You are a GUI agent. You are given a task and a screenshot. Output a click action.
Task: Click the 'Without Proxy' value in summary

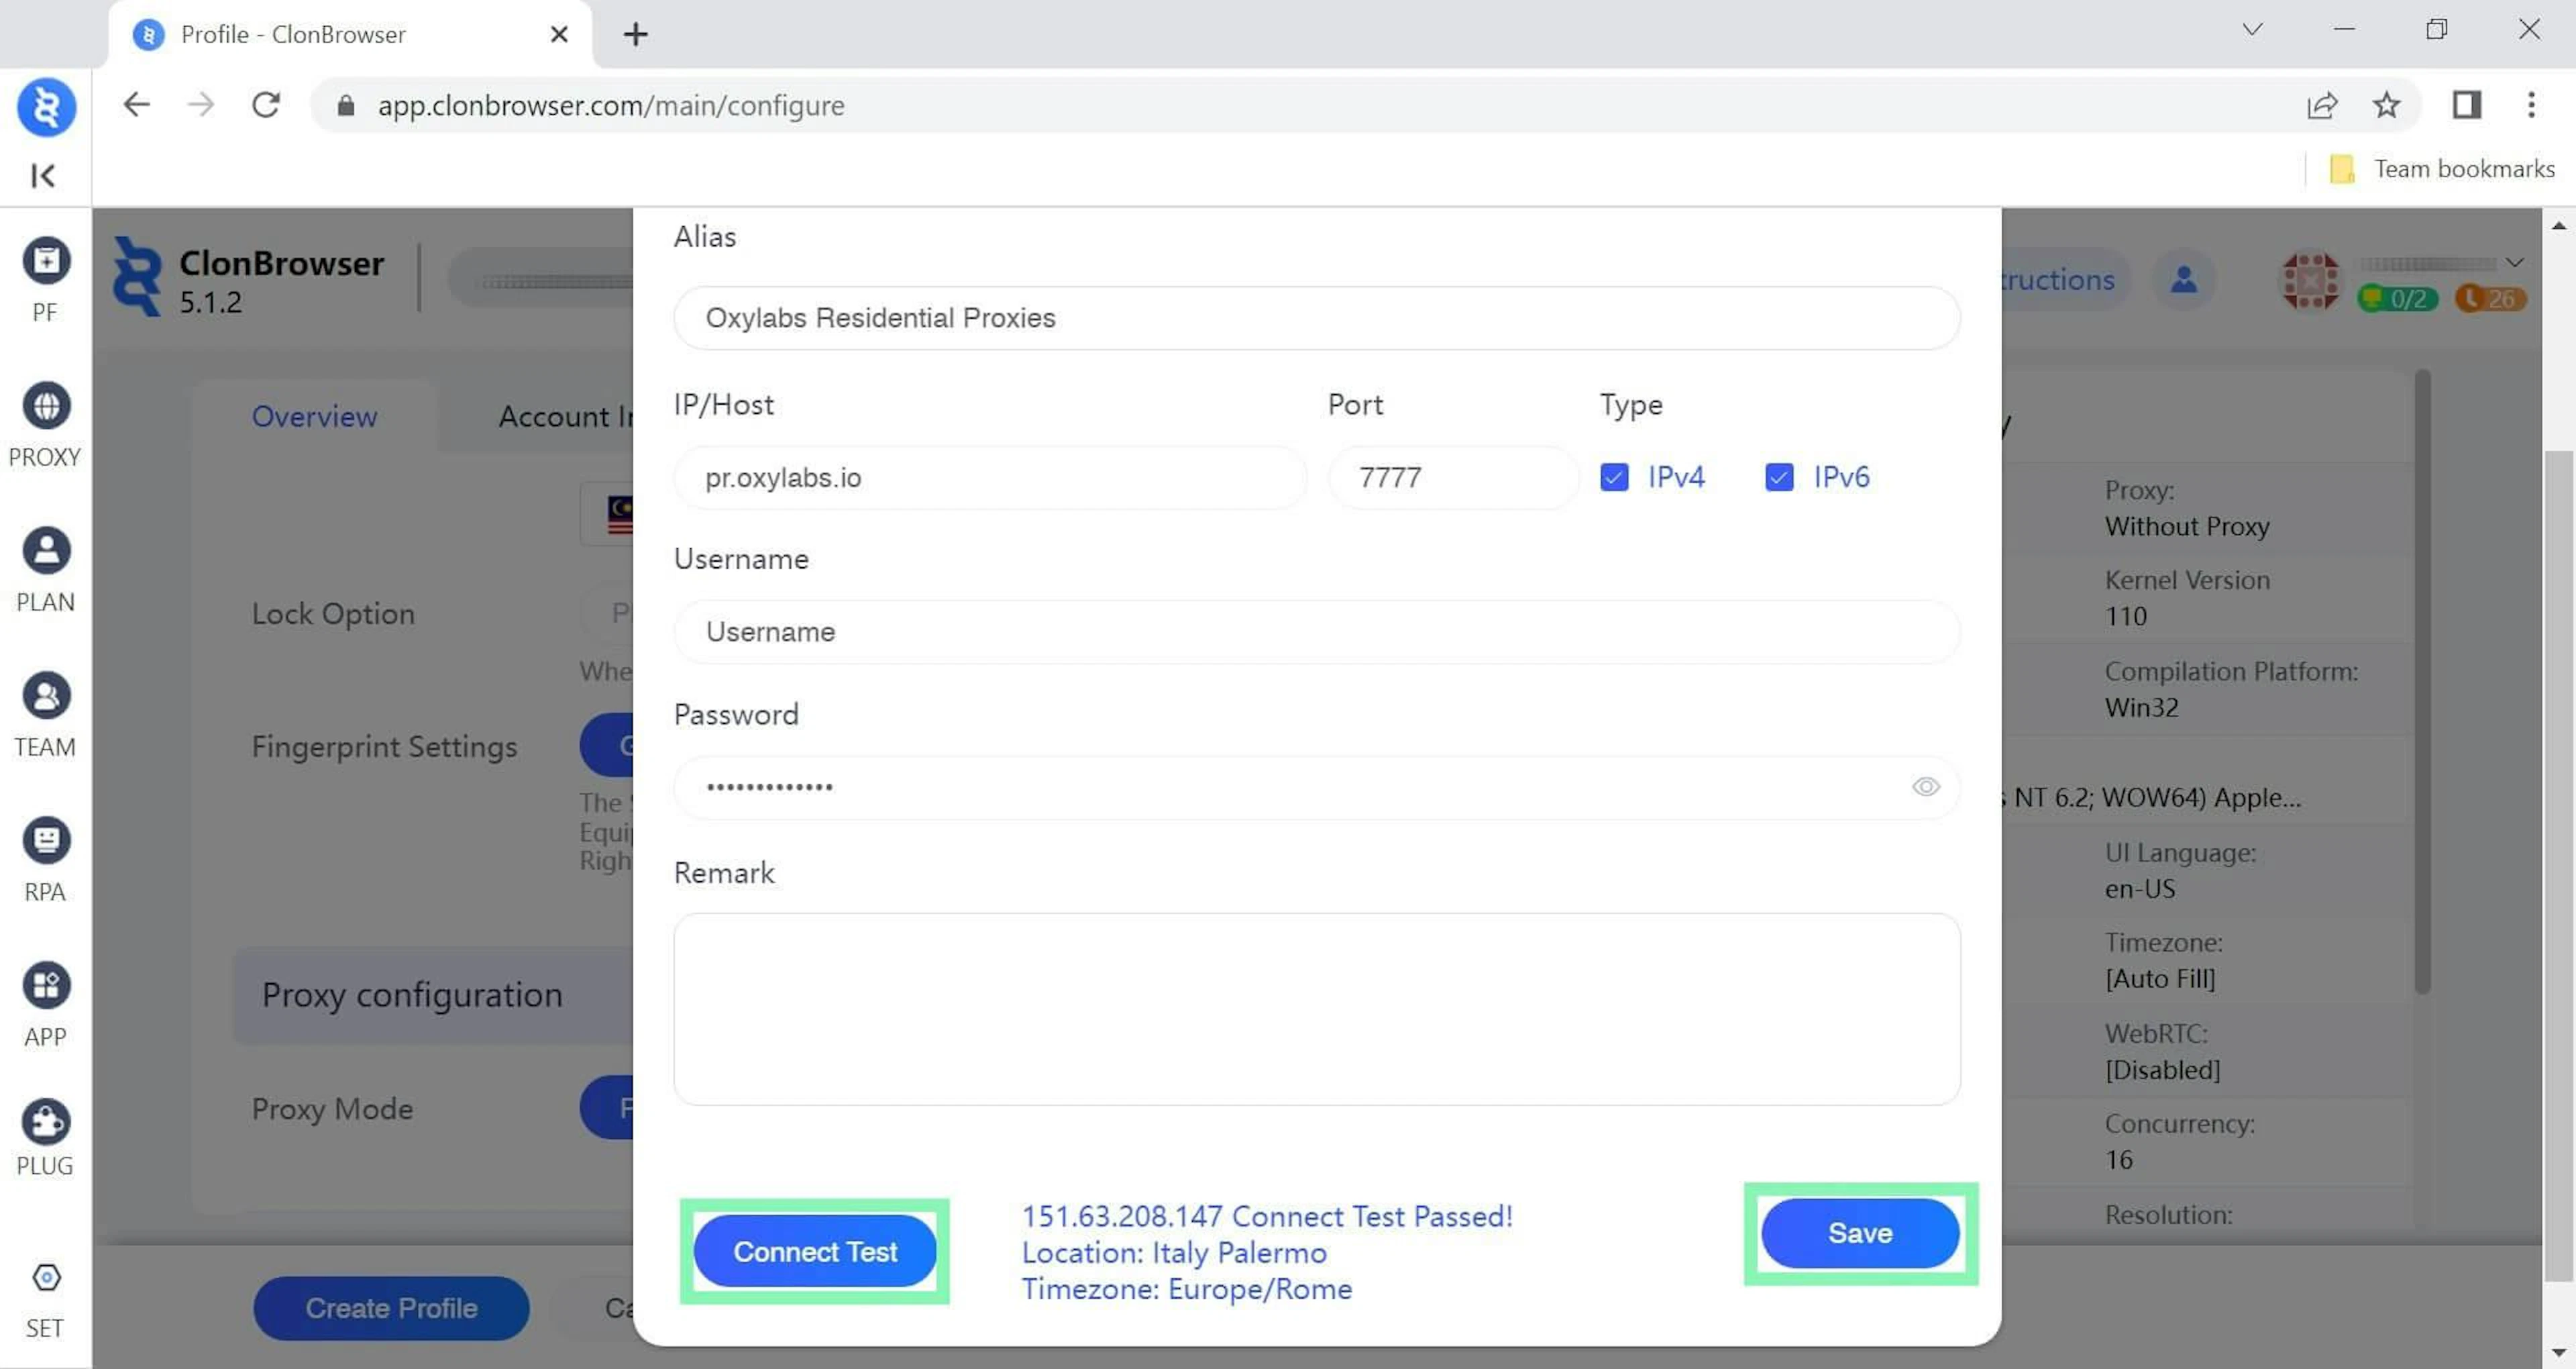2187,526
